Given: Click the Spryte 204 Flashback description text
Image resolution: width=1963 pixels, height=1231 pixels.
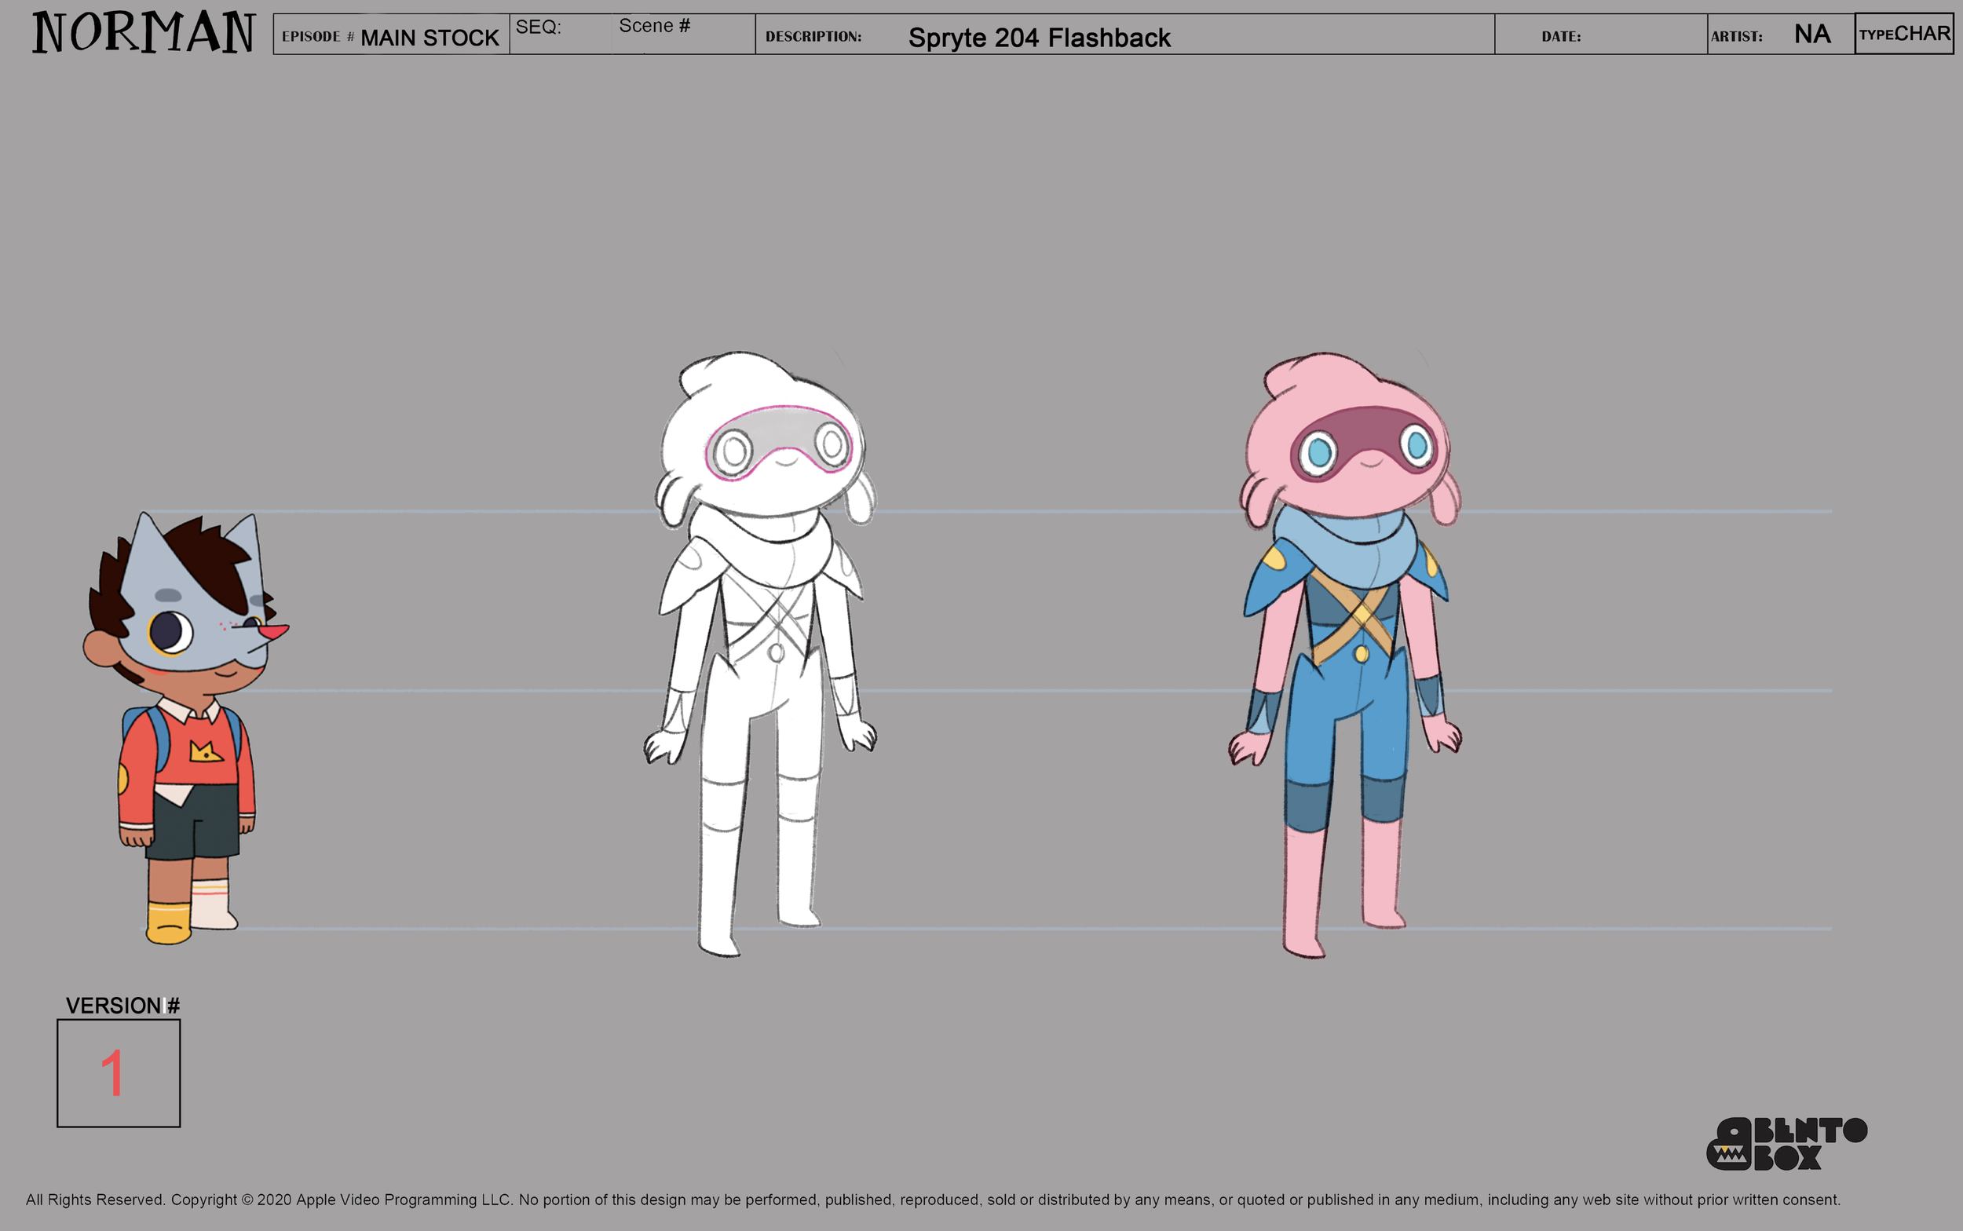Looking at the screenshot, I should [1039, 38].
